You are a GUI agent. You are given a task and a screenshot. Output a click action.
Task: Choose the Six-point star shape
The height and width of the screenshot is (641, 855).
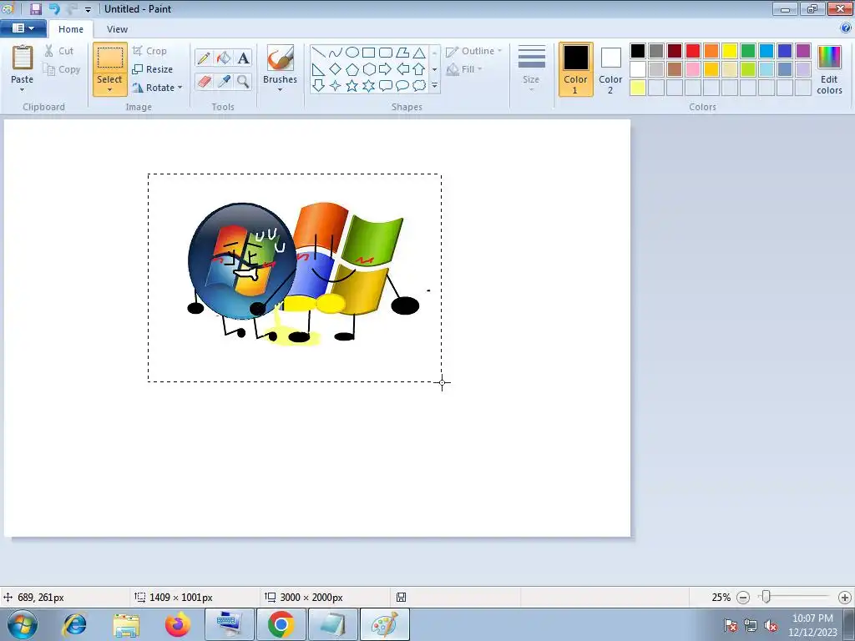click(368, 86)
